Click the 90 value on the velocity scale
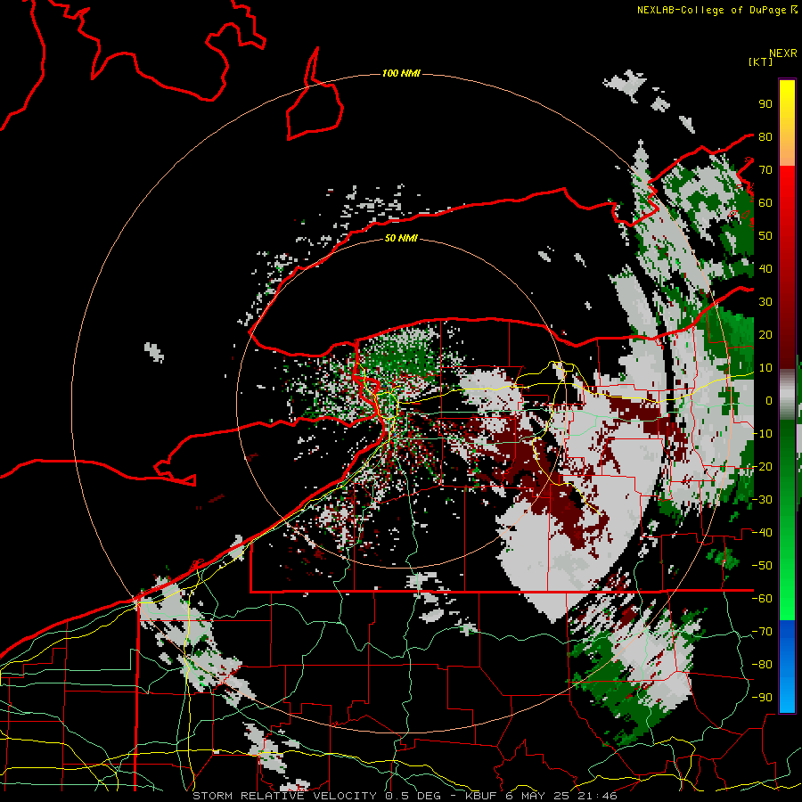Image resolution: width=802 pixels, height=802 pixels. coord(765,104)
